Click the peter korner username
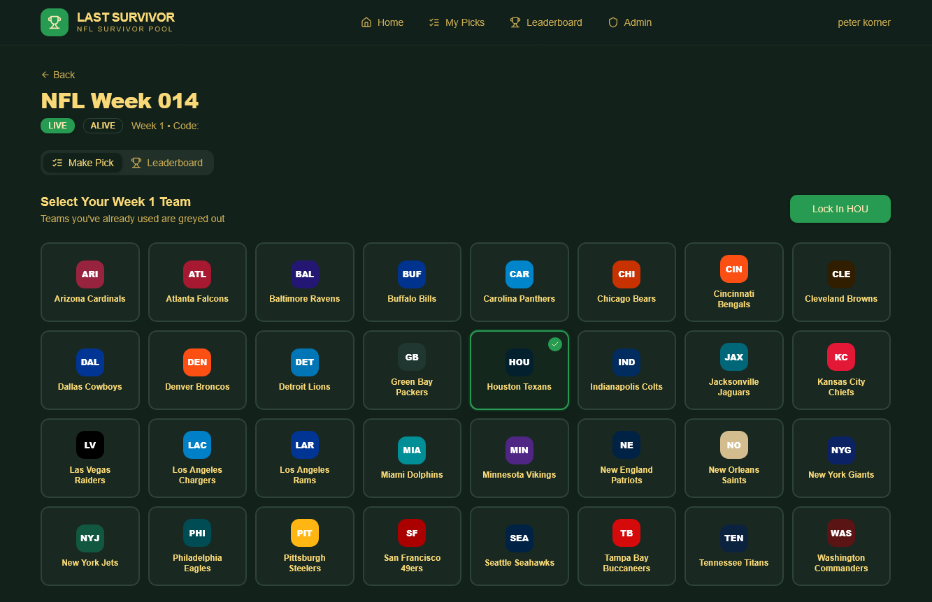This screenshot has height=602, width=932. (x=864, y=22)
